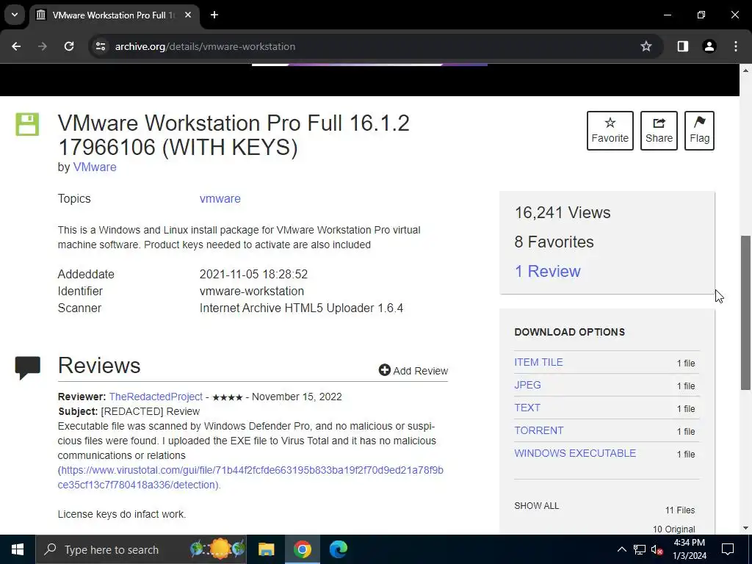The width and height of the screenshot is (752, 564).
Task: Click the page vertical scrollbar thumb
Action: tap(745, 312)
